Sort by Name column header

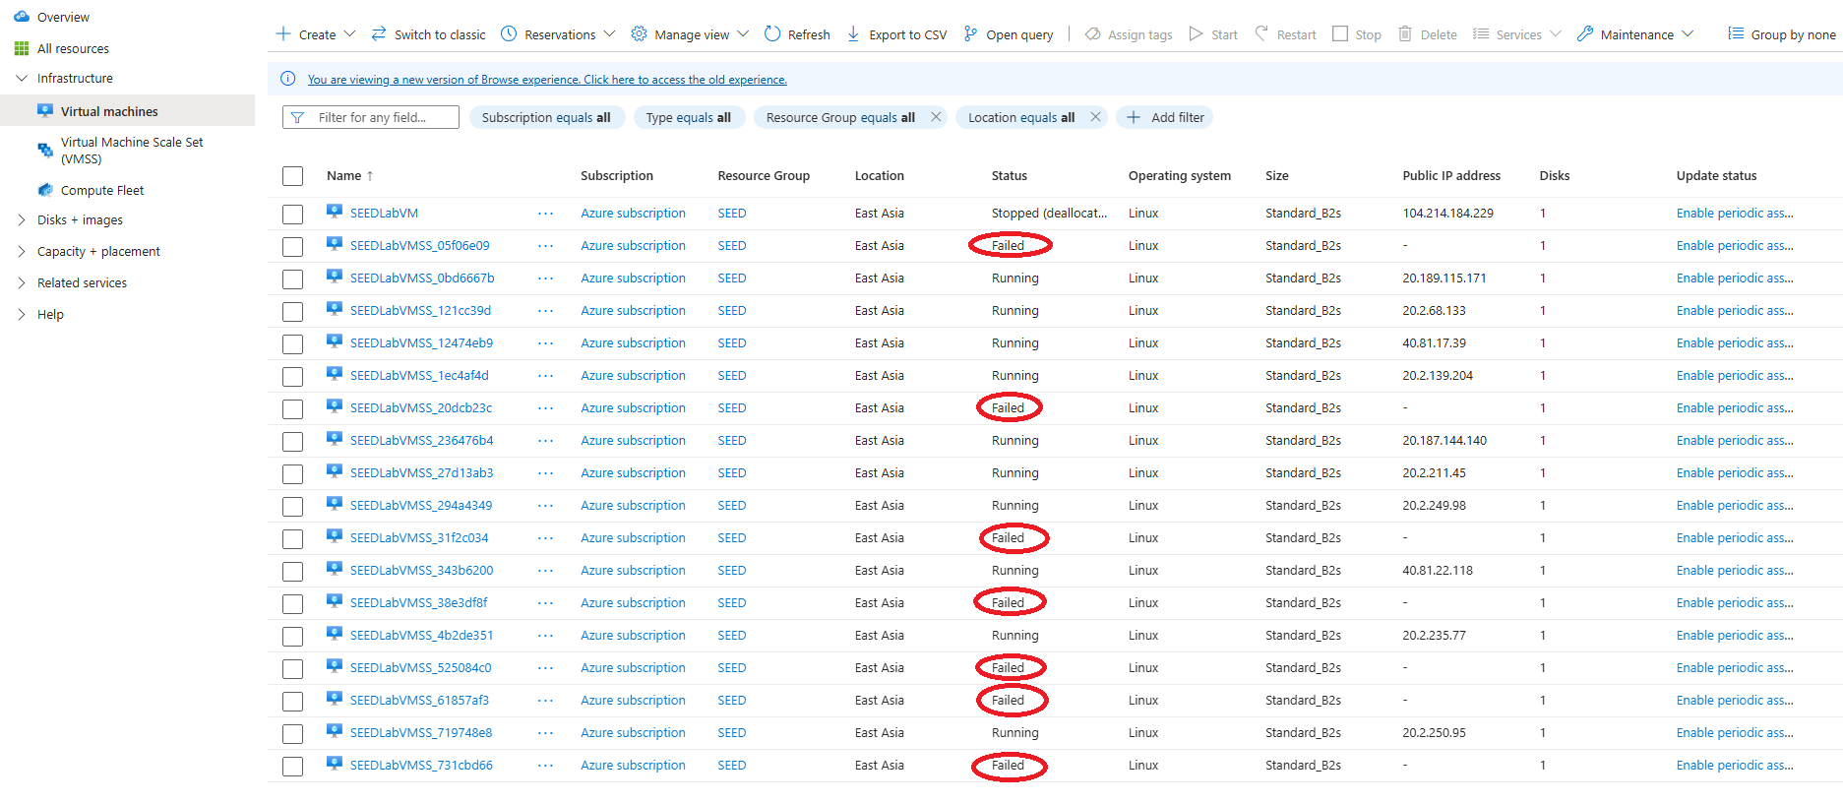click(343, 175)
